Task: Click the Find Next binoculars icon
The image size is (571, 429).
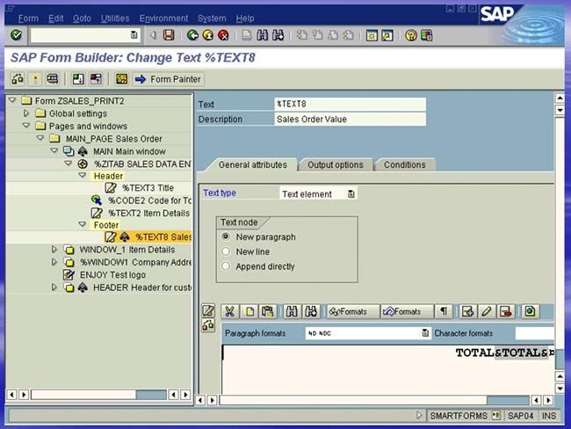Action: point(278,35)
